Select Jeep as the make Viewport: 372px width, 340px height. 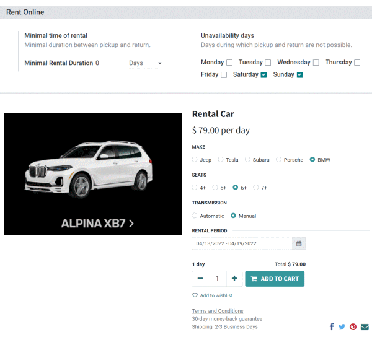pyautogui.click(x=195, y=159)
